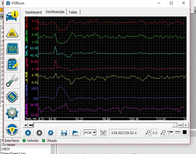Open the Service functions wrench icon
The height and width of the screenshot is (154, 196).
coord(12,81)
